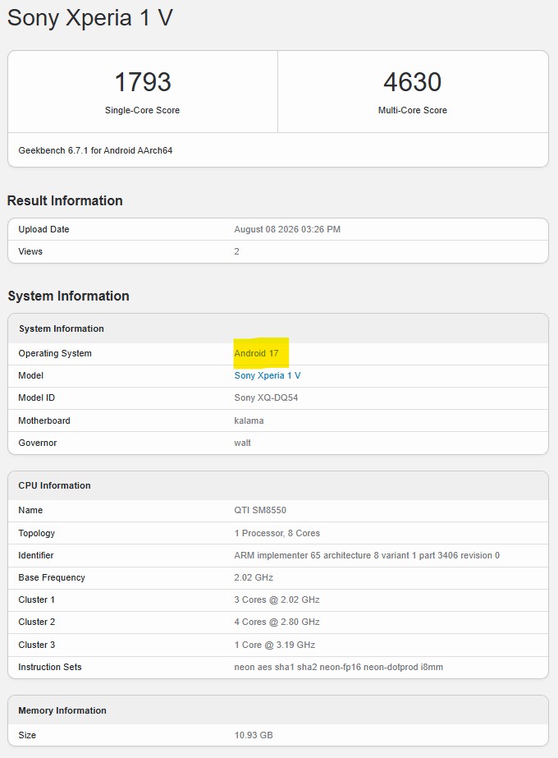Select Cluster 2 value 4 Cores @ 2.80 GHz
Viewport: 558px width, 758px height.
click(x=277, y=622)
